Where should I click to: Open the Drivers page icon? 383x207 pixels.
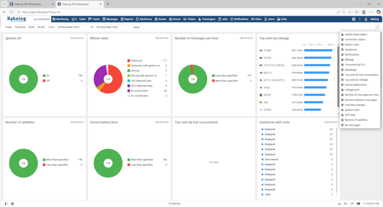(171, 19)
